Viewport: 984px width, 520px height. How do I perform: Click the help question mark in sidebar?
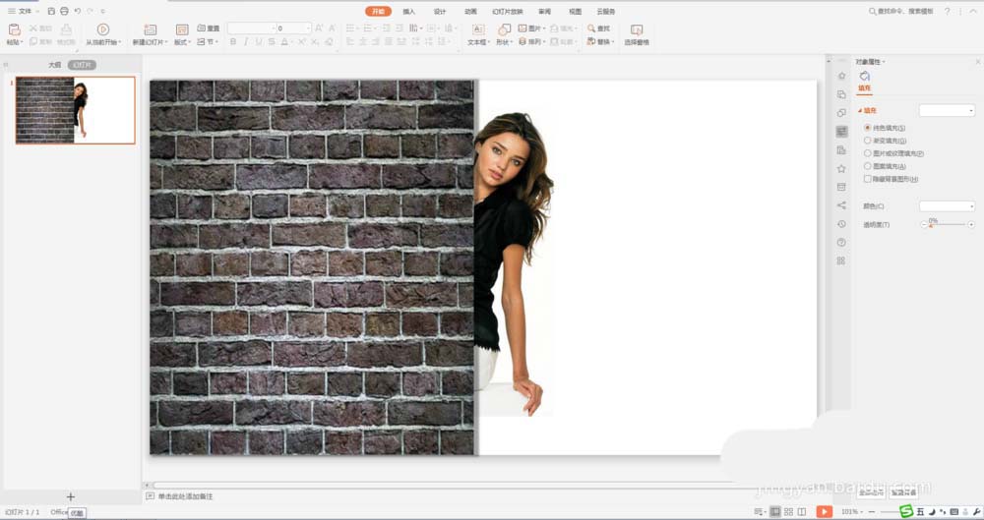[x=841, y=242]
